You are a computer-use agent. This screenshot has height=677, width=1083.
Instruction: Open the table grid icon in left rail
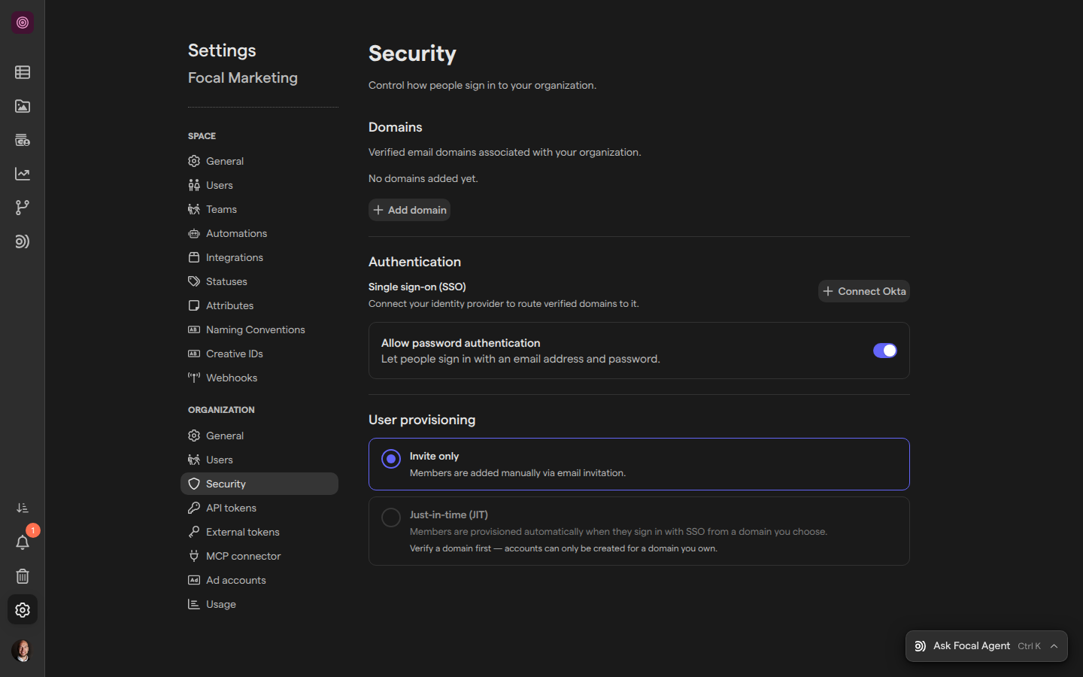(x=23, y=72)
